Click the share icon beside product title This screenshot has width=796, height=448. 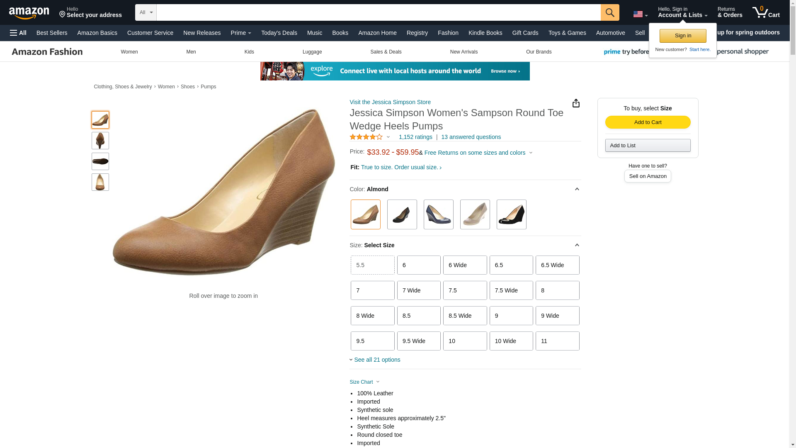pos(576,103)
